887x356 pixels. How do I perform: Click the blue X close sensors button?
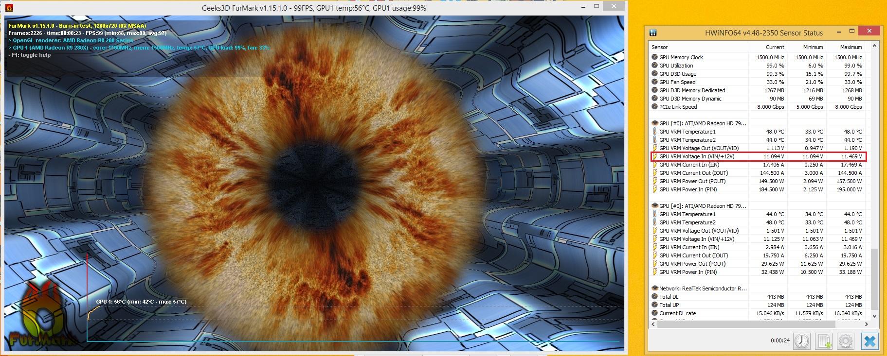coord(869,341)
